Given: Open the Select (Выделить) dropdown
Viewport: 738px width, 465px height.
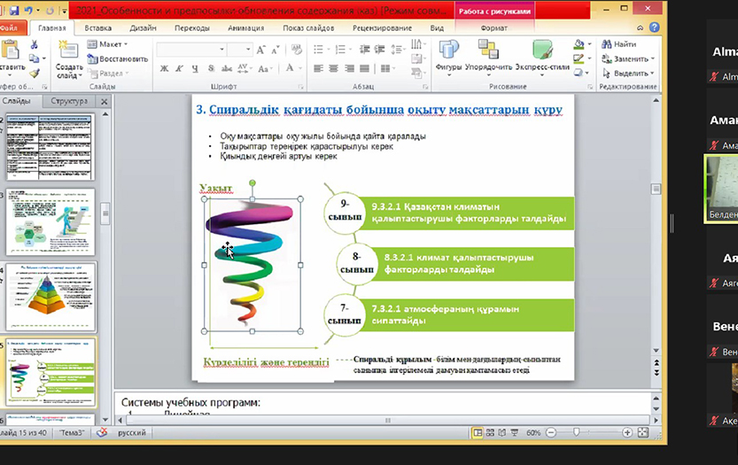Looking at the screenshot, I should pyautogui.click(x=628, y=74).
